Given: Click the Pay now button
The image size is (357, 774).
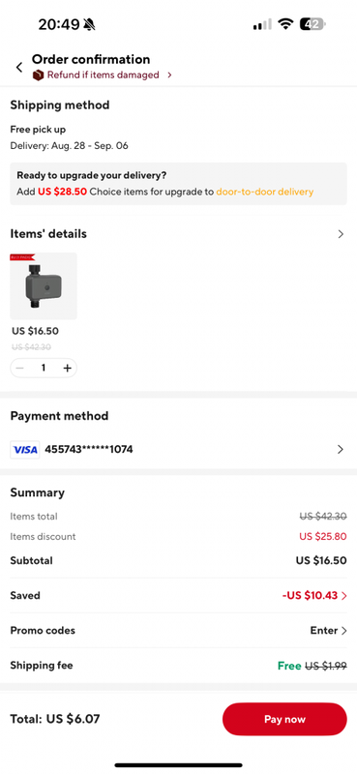Looking at the screenshot, I should pyautogui.click(x=284, y=719).
